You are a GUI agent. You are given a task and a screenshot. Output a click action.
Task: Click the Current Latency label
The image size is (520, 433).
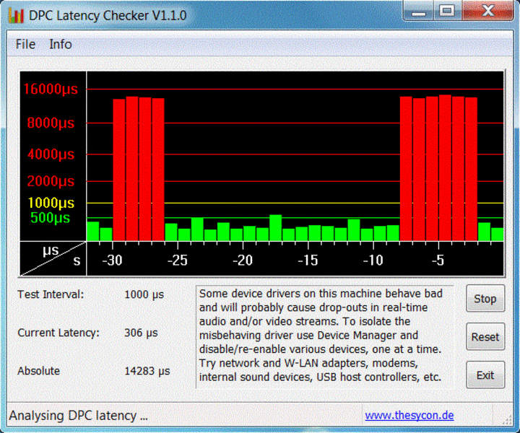[x=58, y=333]
